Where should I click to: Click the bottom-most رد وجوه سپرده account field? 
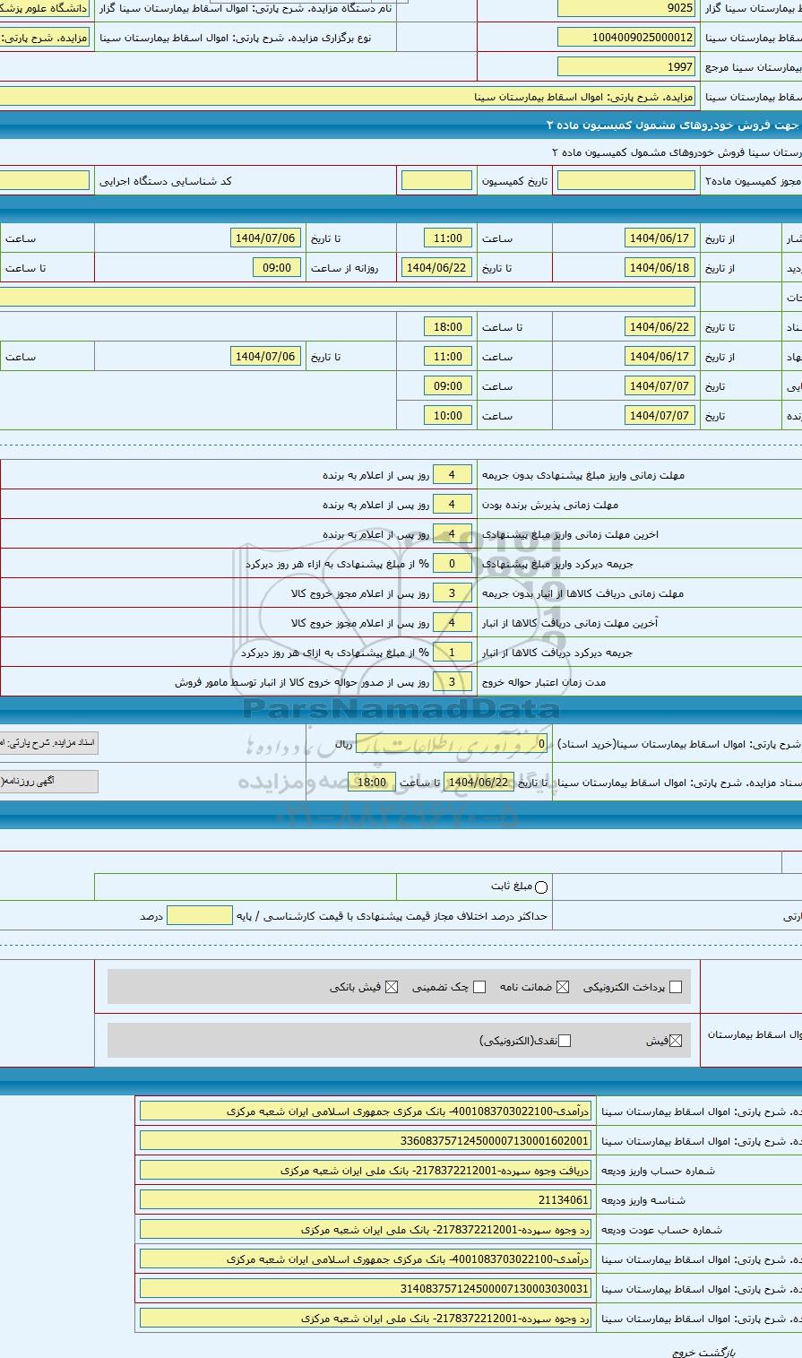pos(366,1319)
